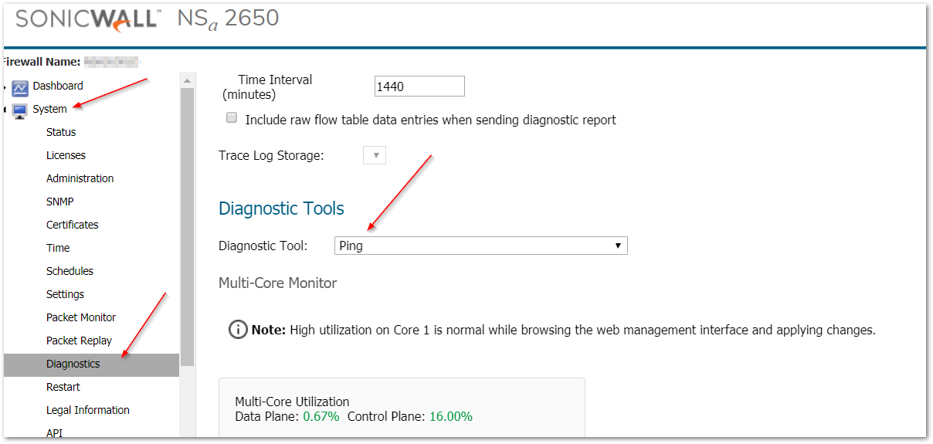
Task: Open the Licenses menu item
Action: tap(66, 155)
